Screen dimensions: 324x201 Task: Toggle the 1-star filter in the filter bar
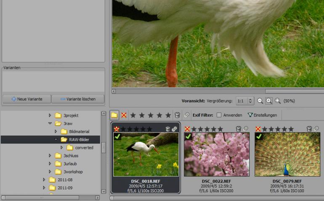coord(133,115)
